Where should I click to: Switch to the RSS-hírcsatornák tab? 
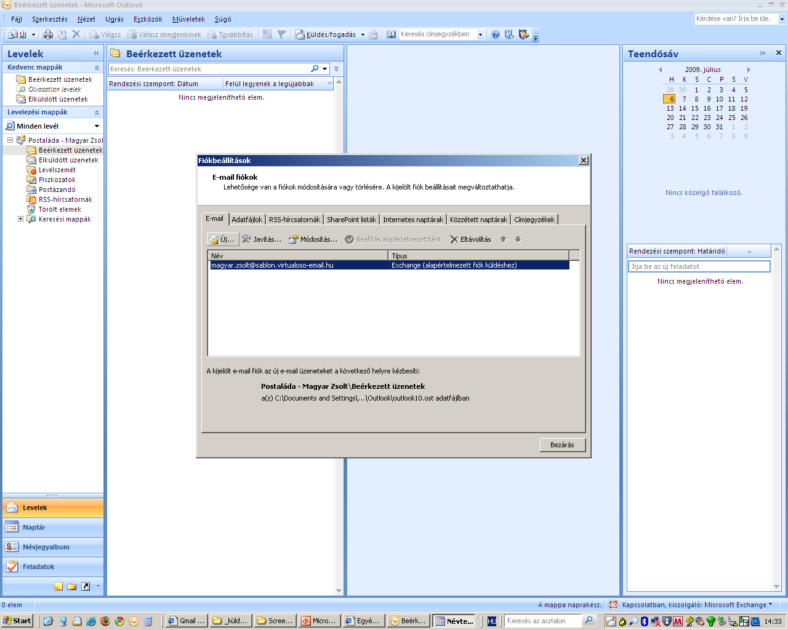(x=295, y=220)
